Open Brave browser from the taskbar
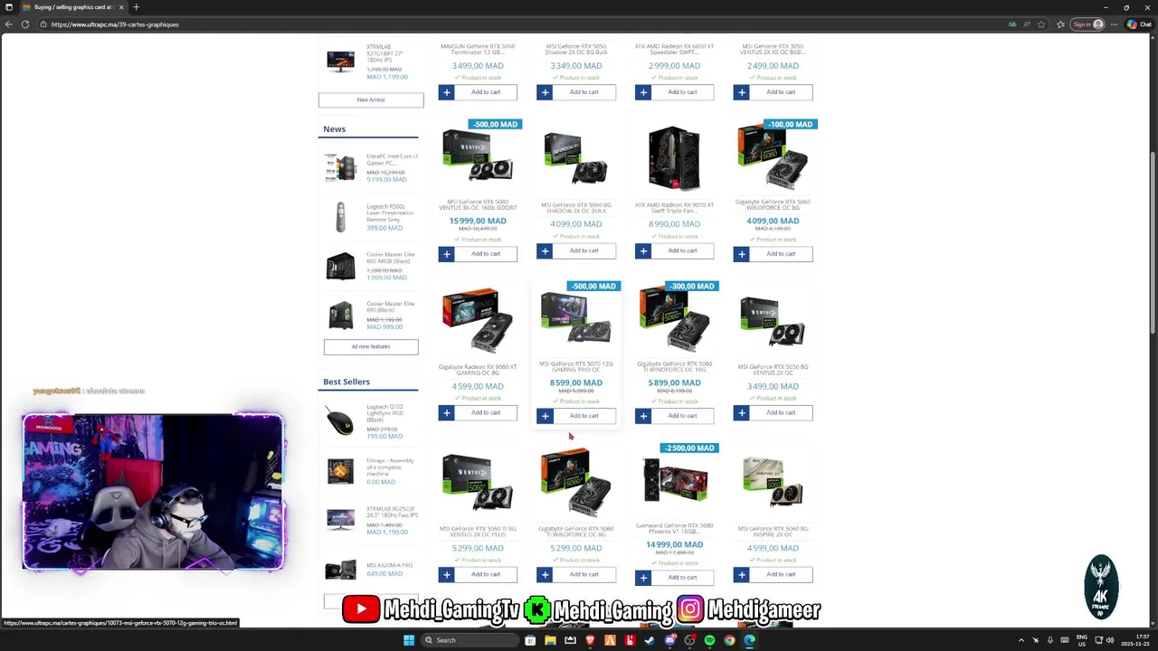 point(590,640)
